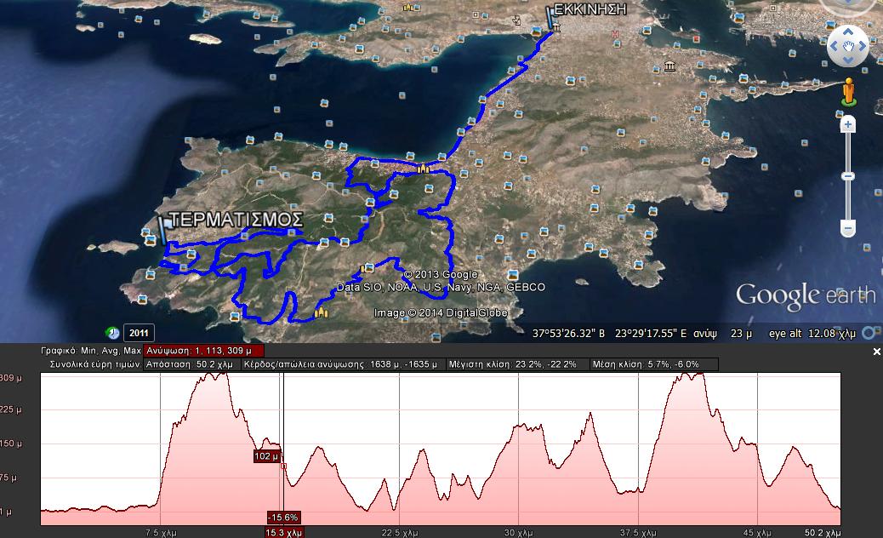Open historical imagery clock icon
883x538 pixels.
[x=112, y=332]
